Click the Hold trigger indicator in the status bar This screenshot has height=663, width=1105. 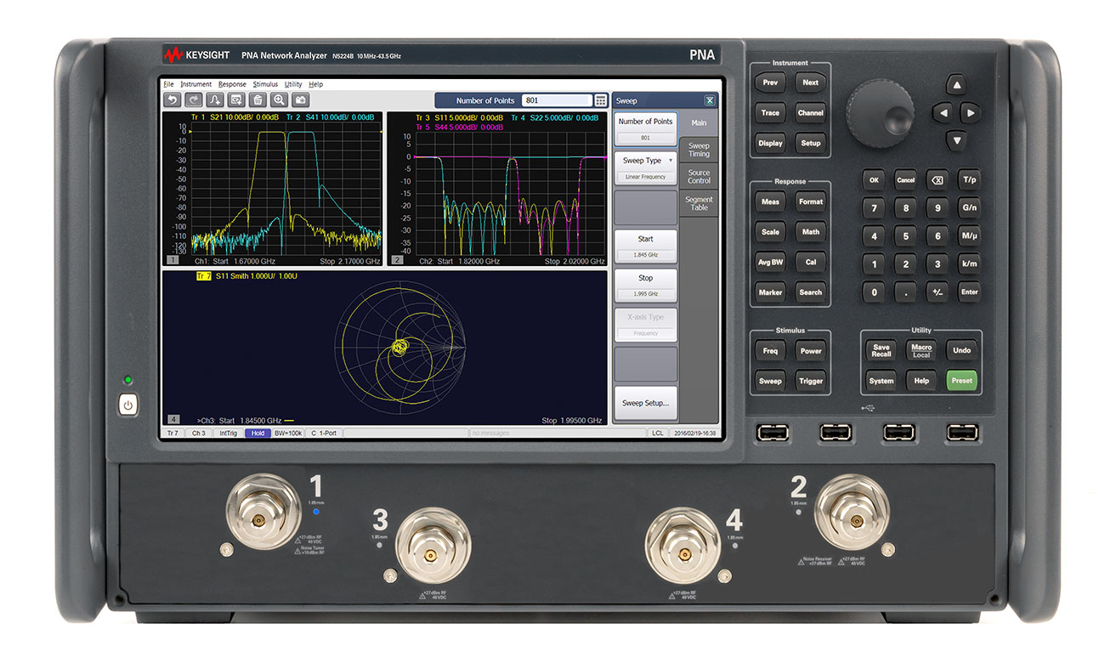pos(258,433)
